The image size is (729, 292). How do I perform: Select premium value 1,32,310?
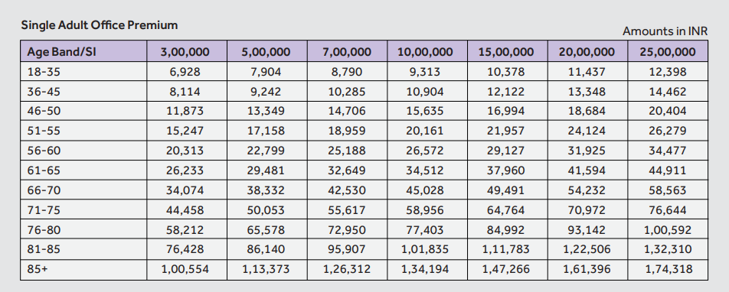point(668,249)
